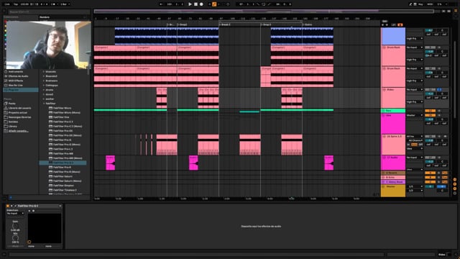The width and height of the screenshot is (460, 259).
Task: Select FabFilter Simplon plug-in icon
Action: [50, 186]
